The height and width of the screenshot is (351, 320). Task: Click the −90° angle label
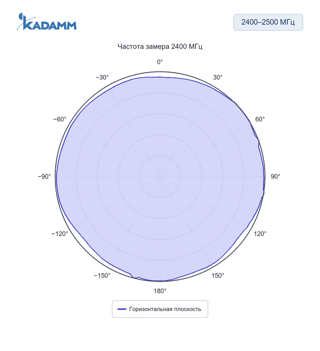pos(44,177)
